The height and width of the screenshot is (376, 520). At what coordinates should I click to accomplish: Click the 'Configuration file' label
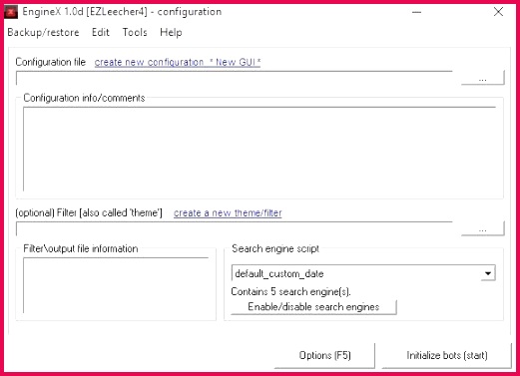tap(51, 62)
